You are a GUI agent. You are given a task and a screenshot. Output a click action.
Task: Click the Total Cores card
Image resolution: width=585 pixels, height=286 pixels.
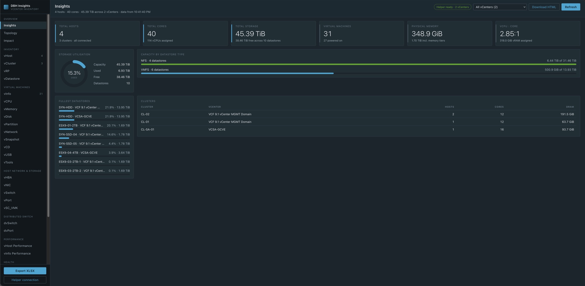(185, 33)
